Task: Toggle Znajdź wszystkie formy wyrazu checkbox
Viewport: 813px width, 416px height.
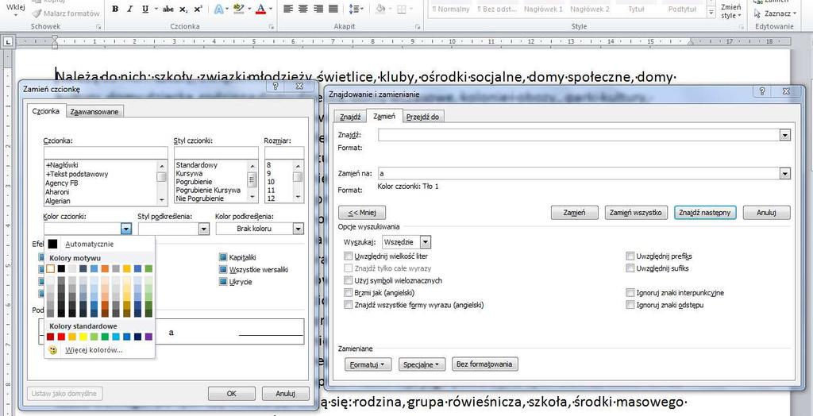Action: (x=348, y=306)
